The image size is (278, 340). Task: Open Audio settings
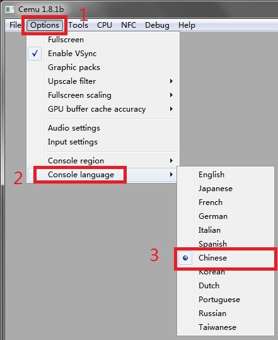tap(103, 128)
